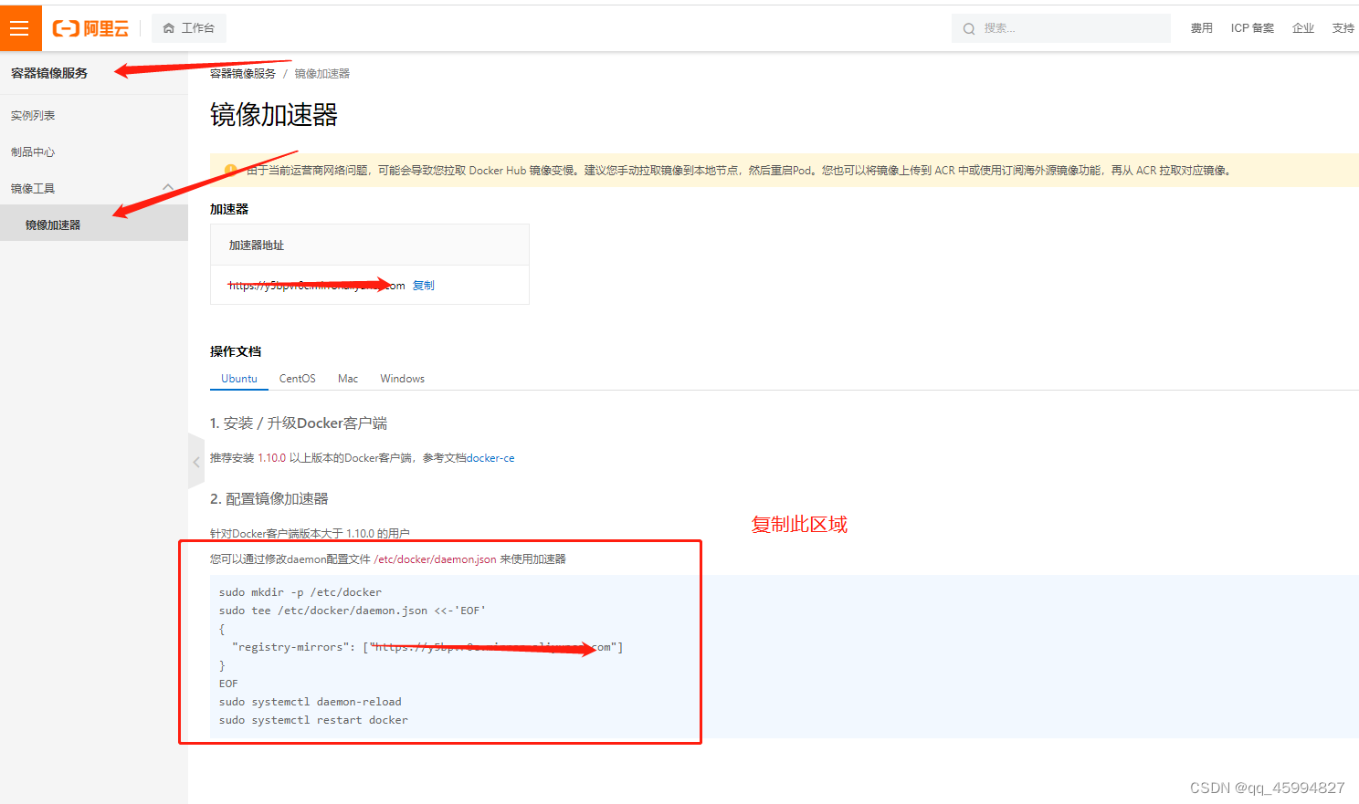Viewport: 1359px width, 804px height.
Task: Open the docker-ce documentation link
Action: (x=490, y=458)
